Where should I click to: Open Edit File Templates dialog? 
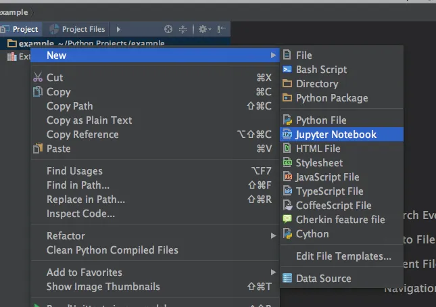tap(343, 256)
